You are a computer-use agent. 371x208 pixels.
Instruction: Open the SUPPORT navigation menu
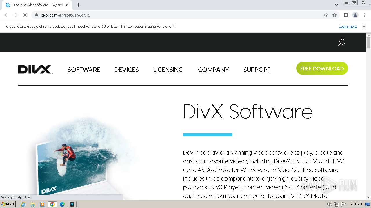(257, 70)
